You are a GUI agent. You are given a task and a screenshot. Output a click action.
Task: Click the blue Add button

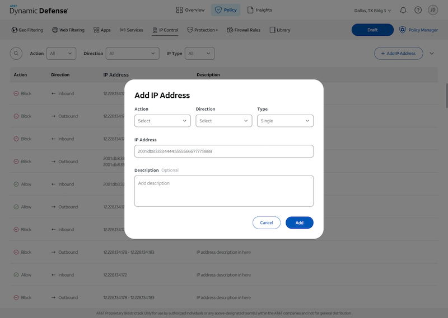click(300, 223)
